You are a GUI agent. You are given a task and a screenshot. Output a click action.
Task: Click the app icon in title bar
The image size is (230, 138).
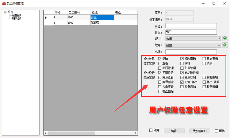[x=3, y=3]
